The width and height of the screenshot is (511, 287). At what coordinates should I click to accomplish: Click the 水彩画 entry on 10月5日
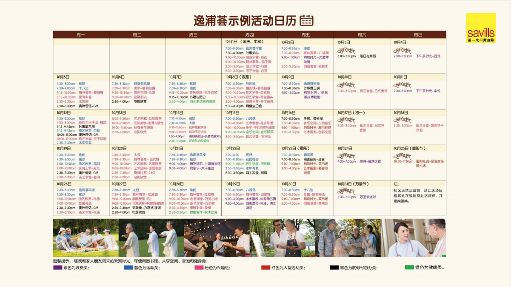coord(83,101)
